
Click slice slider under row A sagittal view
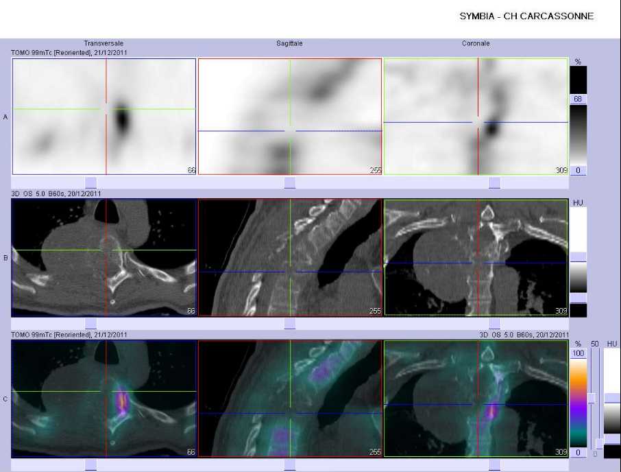(290, 182)
